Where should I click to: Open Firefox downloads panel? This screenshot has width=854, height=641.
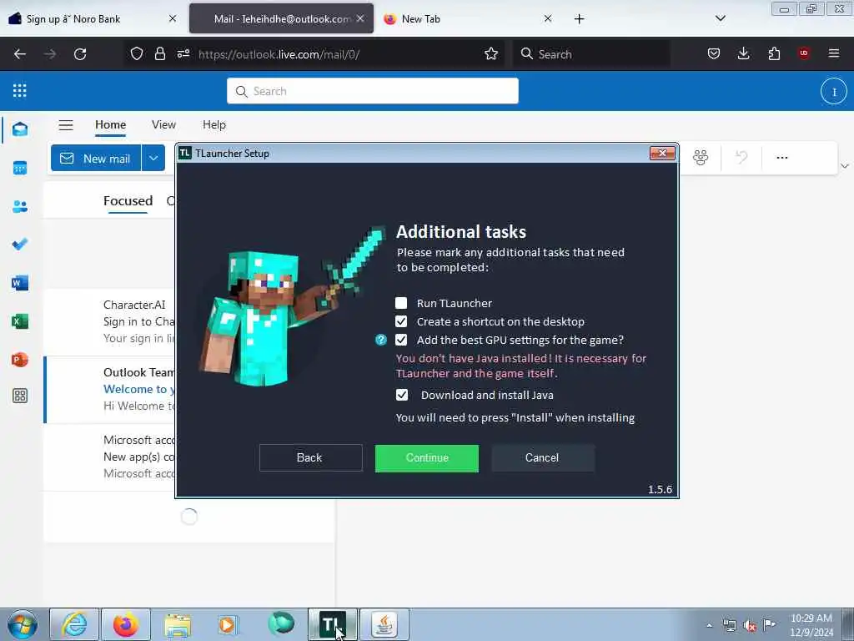743,53
